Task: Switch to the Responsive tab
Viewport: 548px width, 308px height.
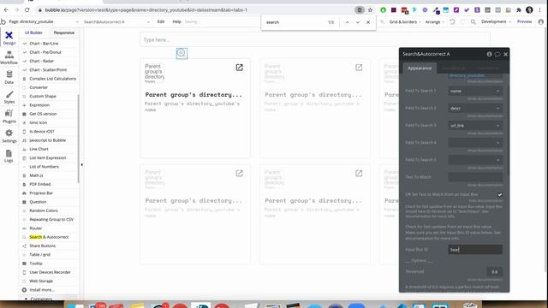Action: 64,33
